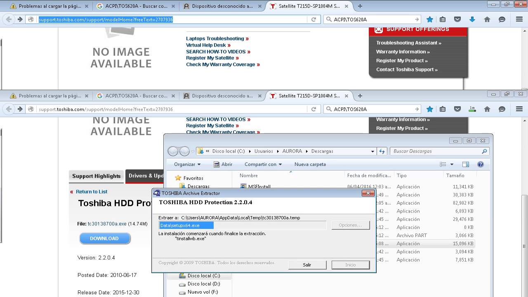Open Explorer help question mark icon
This screenshot has height=297, width=528.
point(480,164)
